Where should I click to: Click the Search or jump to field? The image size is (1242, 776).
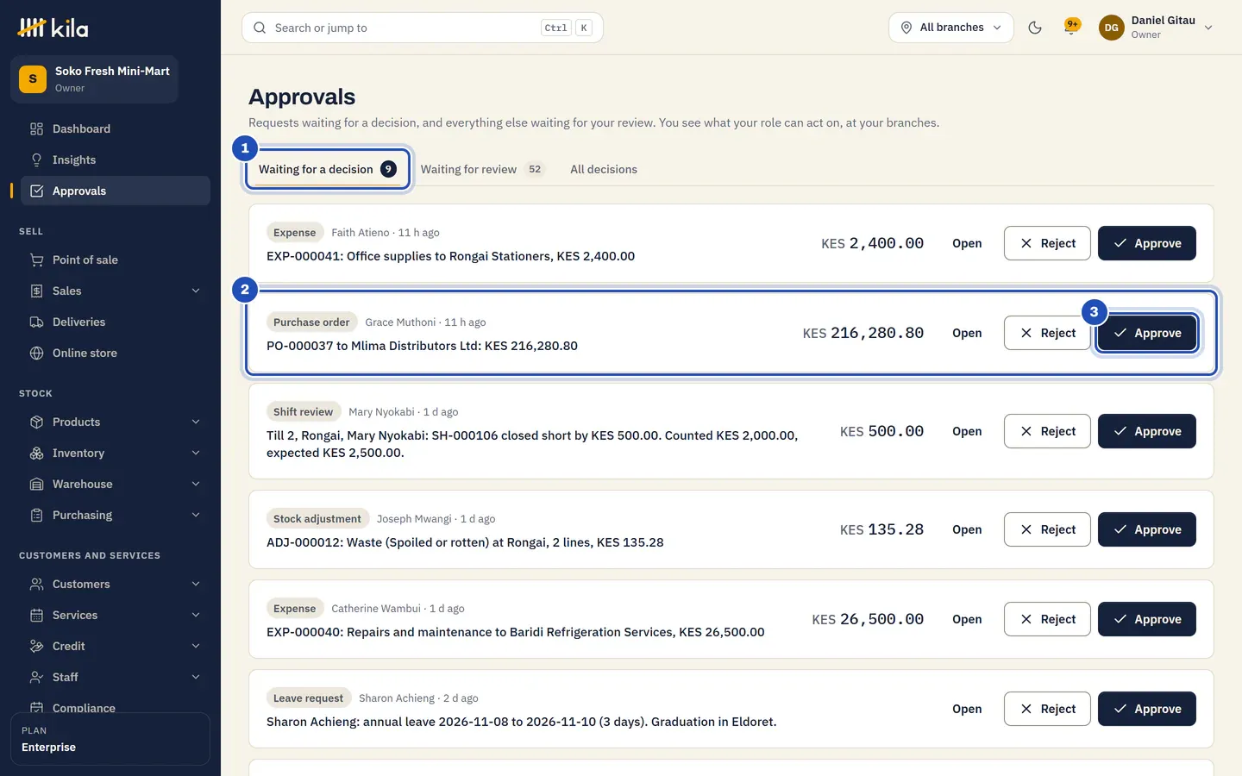[423, 28]
